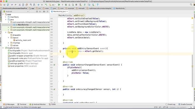Viewport: 195px width, 109px height.
Task: Click the Redo arrow icon
Action: [16, 5]
